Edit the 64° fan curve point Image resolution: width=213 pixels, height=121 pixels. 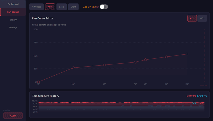pyautogui.click(x=104, y=65)
